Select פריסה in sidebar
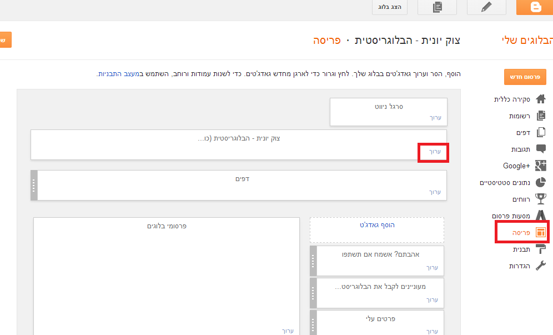This screenshot has width=553, height=335. coord(521,233)
